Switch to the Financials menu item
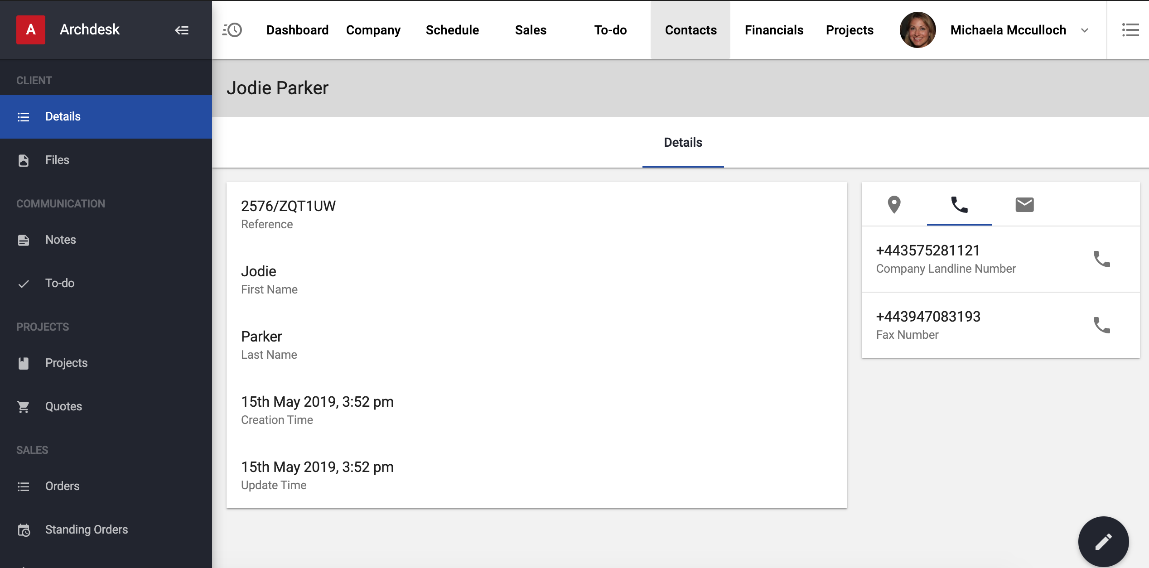The image size is (1149, 568). click(x=774, y=29)
